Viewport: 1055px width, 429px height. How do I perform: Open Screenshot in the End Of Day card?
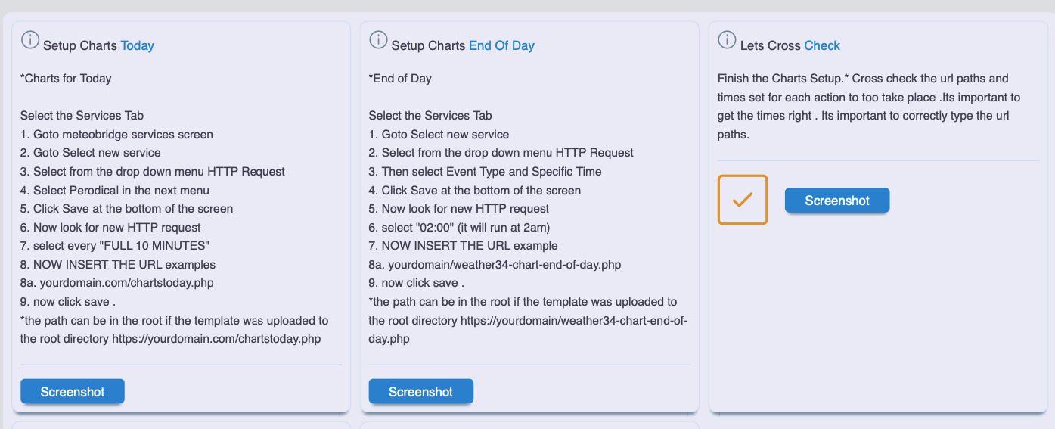pos(420,391)
